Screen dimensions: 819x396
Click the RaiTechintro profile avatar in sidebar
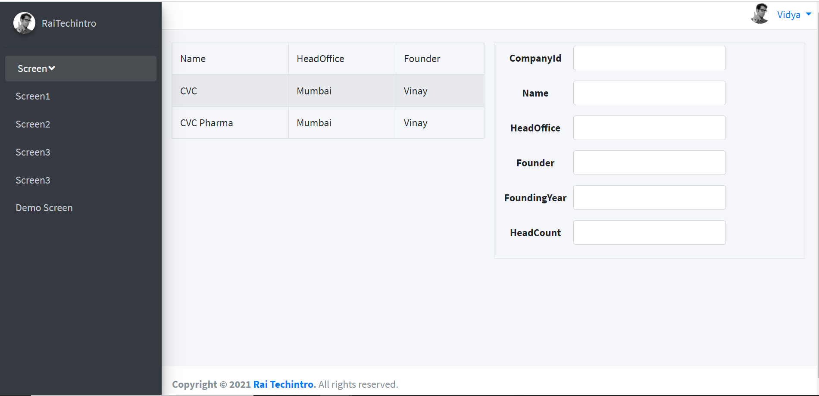tap(24, 23)
